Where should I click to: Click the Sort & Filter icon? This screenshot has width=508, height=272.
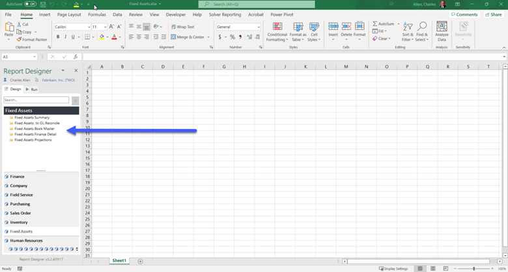coord(408,30)
